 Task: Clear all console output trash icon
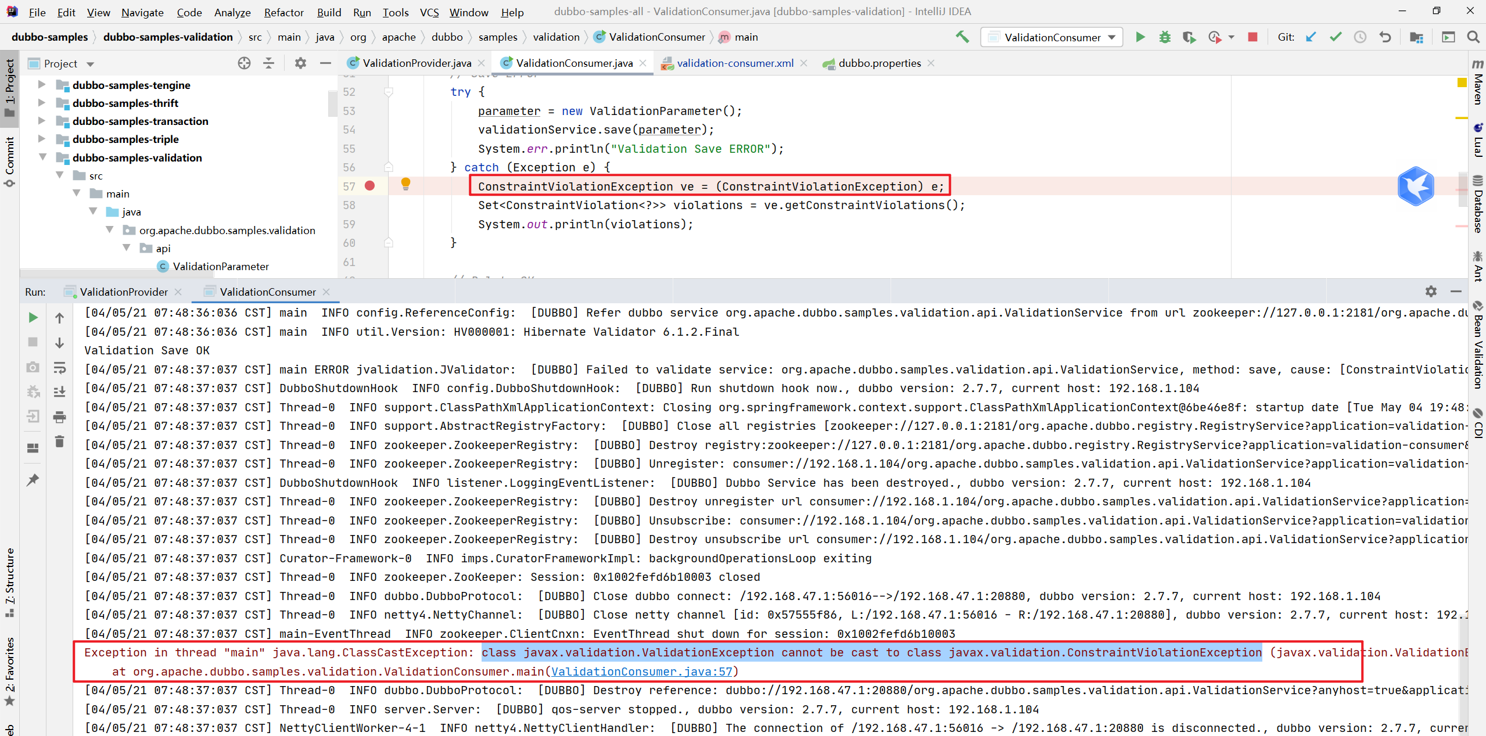point(59,441)
